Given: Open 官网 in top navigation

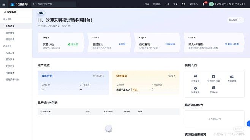Looking at the screenshot, I should (x=147, y=4).
